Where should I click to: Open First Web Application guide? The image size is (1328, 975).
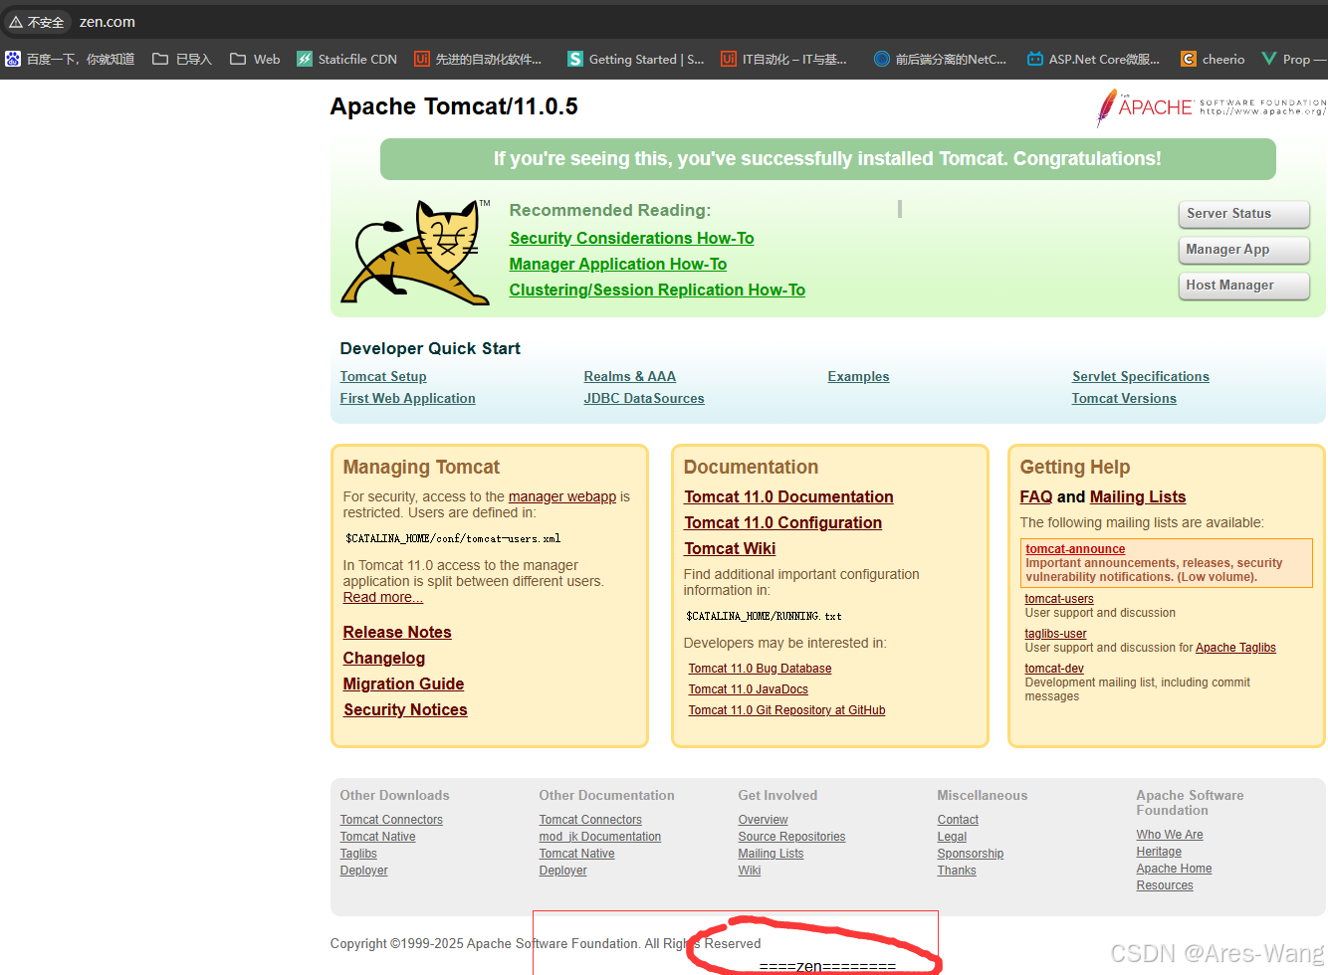pyautogui.click(x=407, y=398)
